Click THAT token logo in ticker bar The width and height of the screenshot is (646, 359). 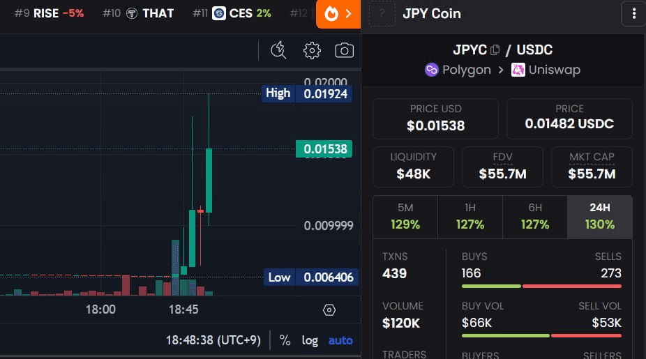(131, 13)
